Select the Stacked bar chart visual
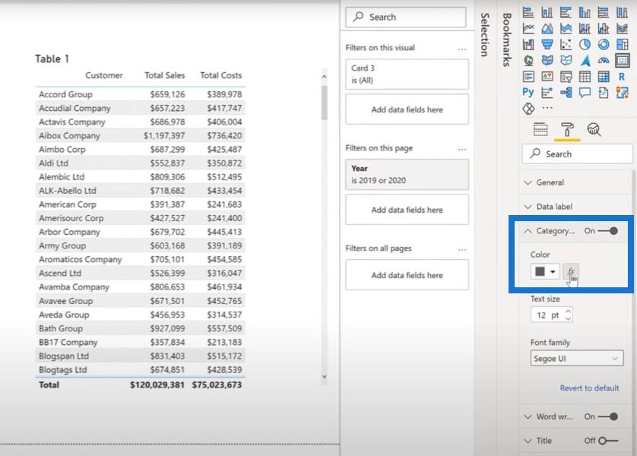Screen dimensions: 637x456 click(528, 13)
